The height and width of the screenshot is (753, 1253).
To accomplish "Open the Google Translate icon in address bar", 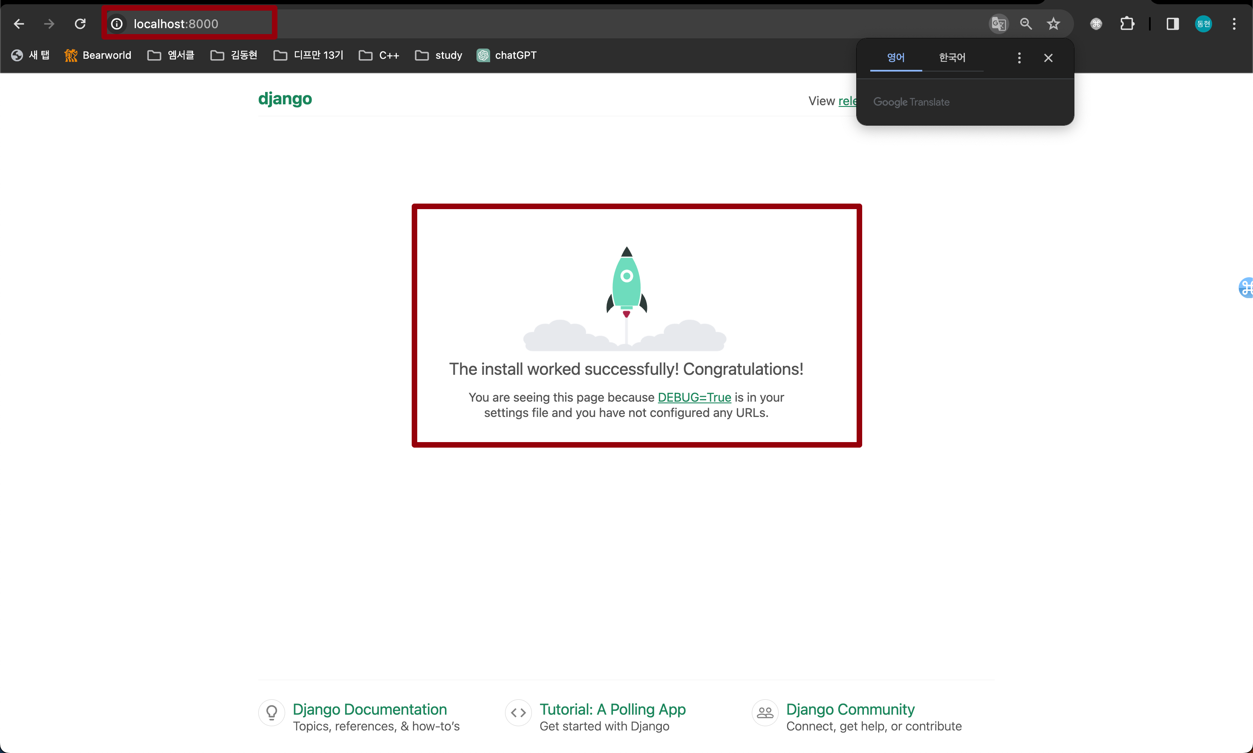I will point(998,23).
